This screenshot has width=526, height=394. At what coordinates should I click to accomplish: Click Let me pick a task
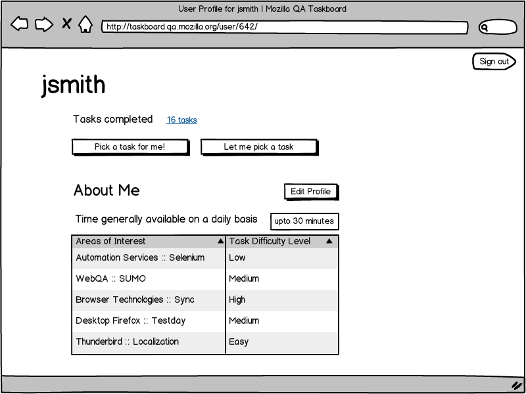point(259,147)
